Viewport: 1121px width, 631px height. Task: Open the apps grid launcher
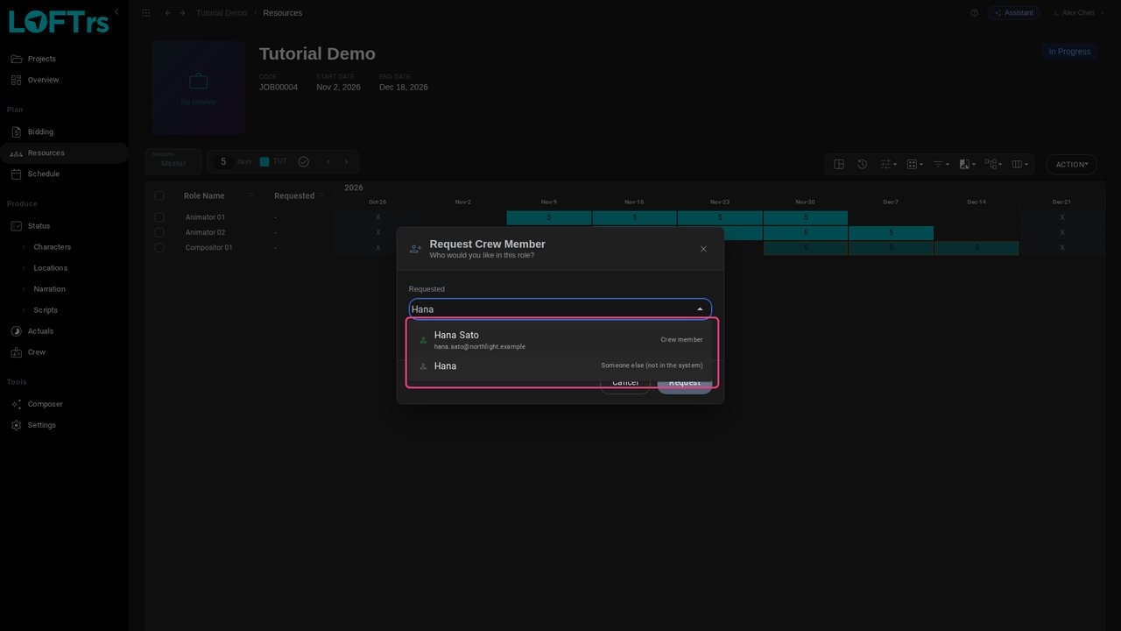145,13
